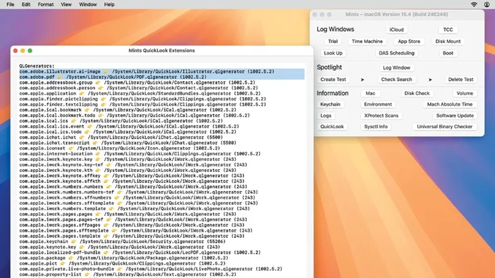
Task: Click Mach Absolute Time button
Action: point(449,104)
